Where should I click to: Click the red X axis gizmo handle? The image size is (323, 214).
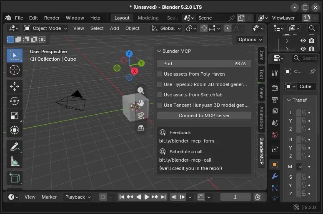click(135, 71)
